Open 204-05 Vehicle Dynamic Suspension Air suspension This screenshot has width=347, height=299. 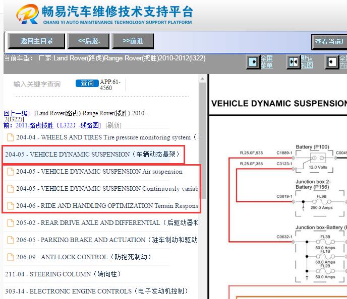99,171
